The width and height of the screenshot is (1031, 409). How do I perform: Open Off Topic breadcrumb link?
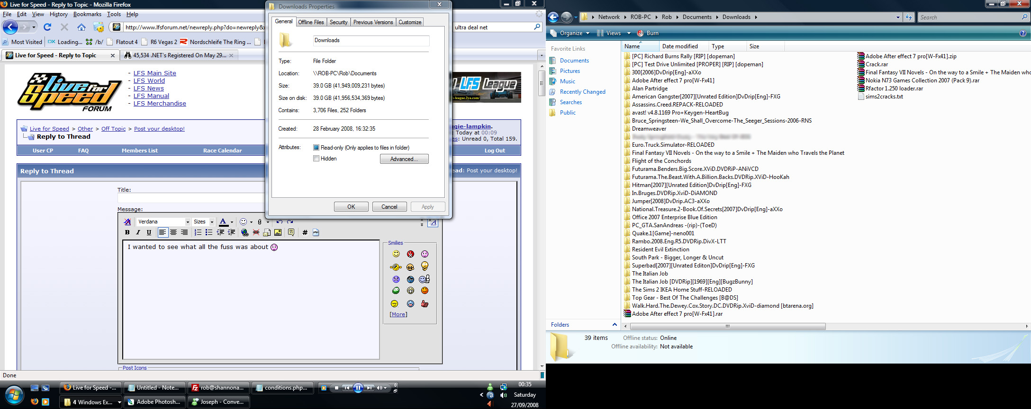click(x=114, y=129)
